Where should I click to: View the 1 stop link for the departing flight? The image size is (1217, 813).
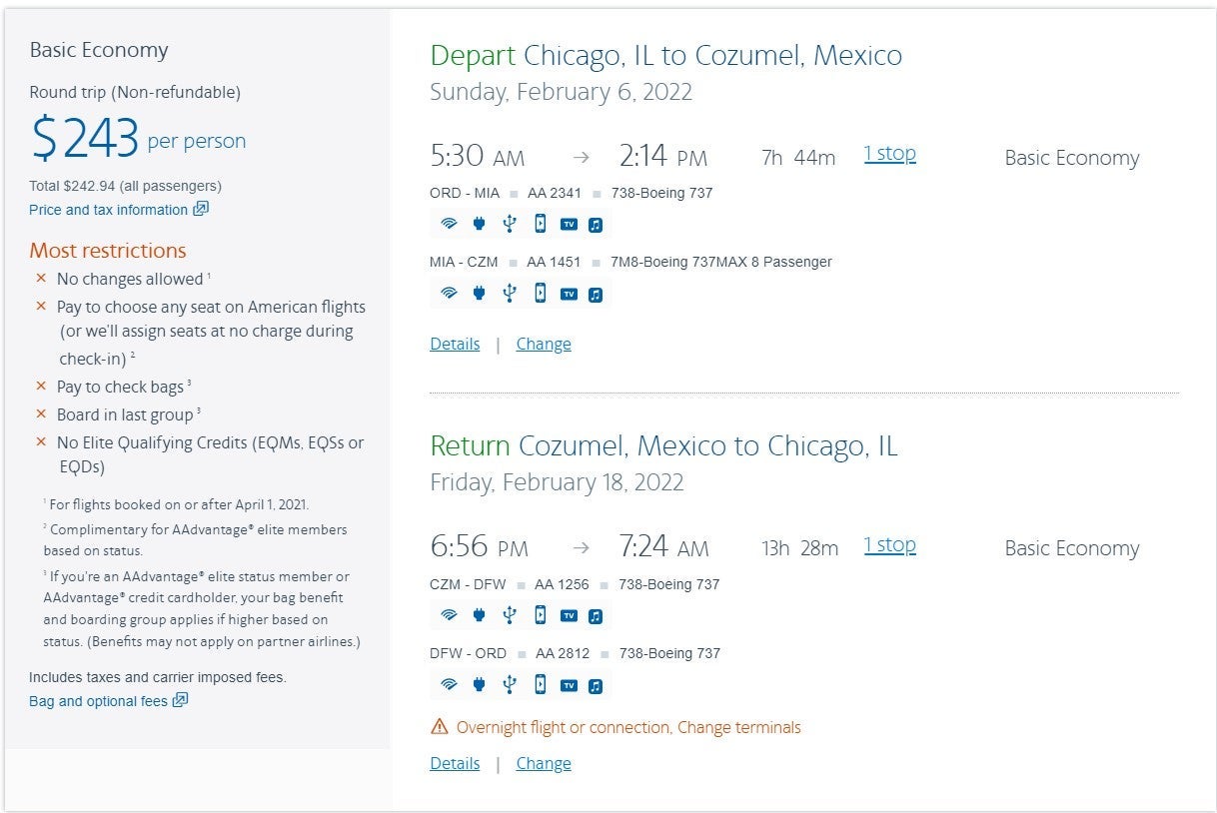(x=889, y=154)
